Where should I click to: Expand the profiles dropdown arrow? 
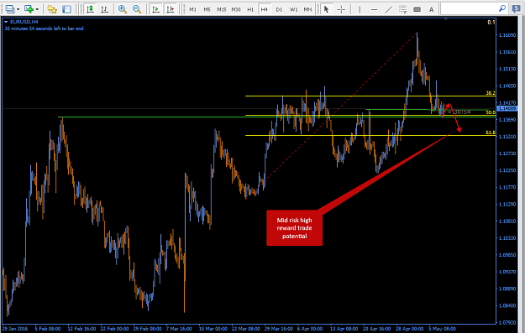coord(37,9)
